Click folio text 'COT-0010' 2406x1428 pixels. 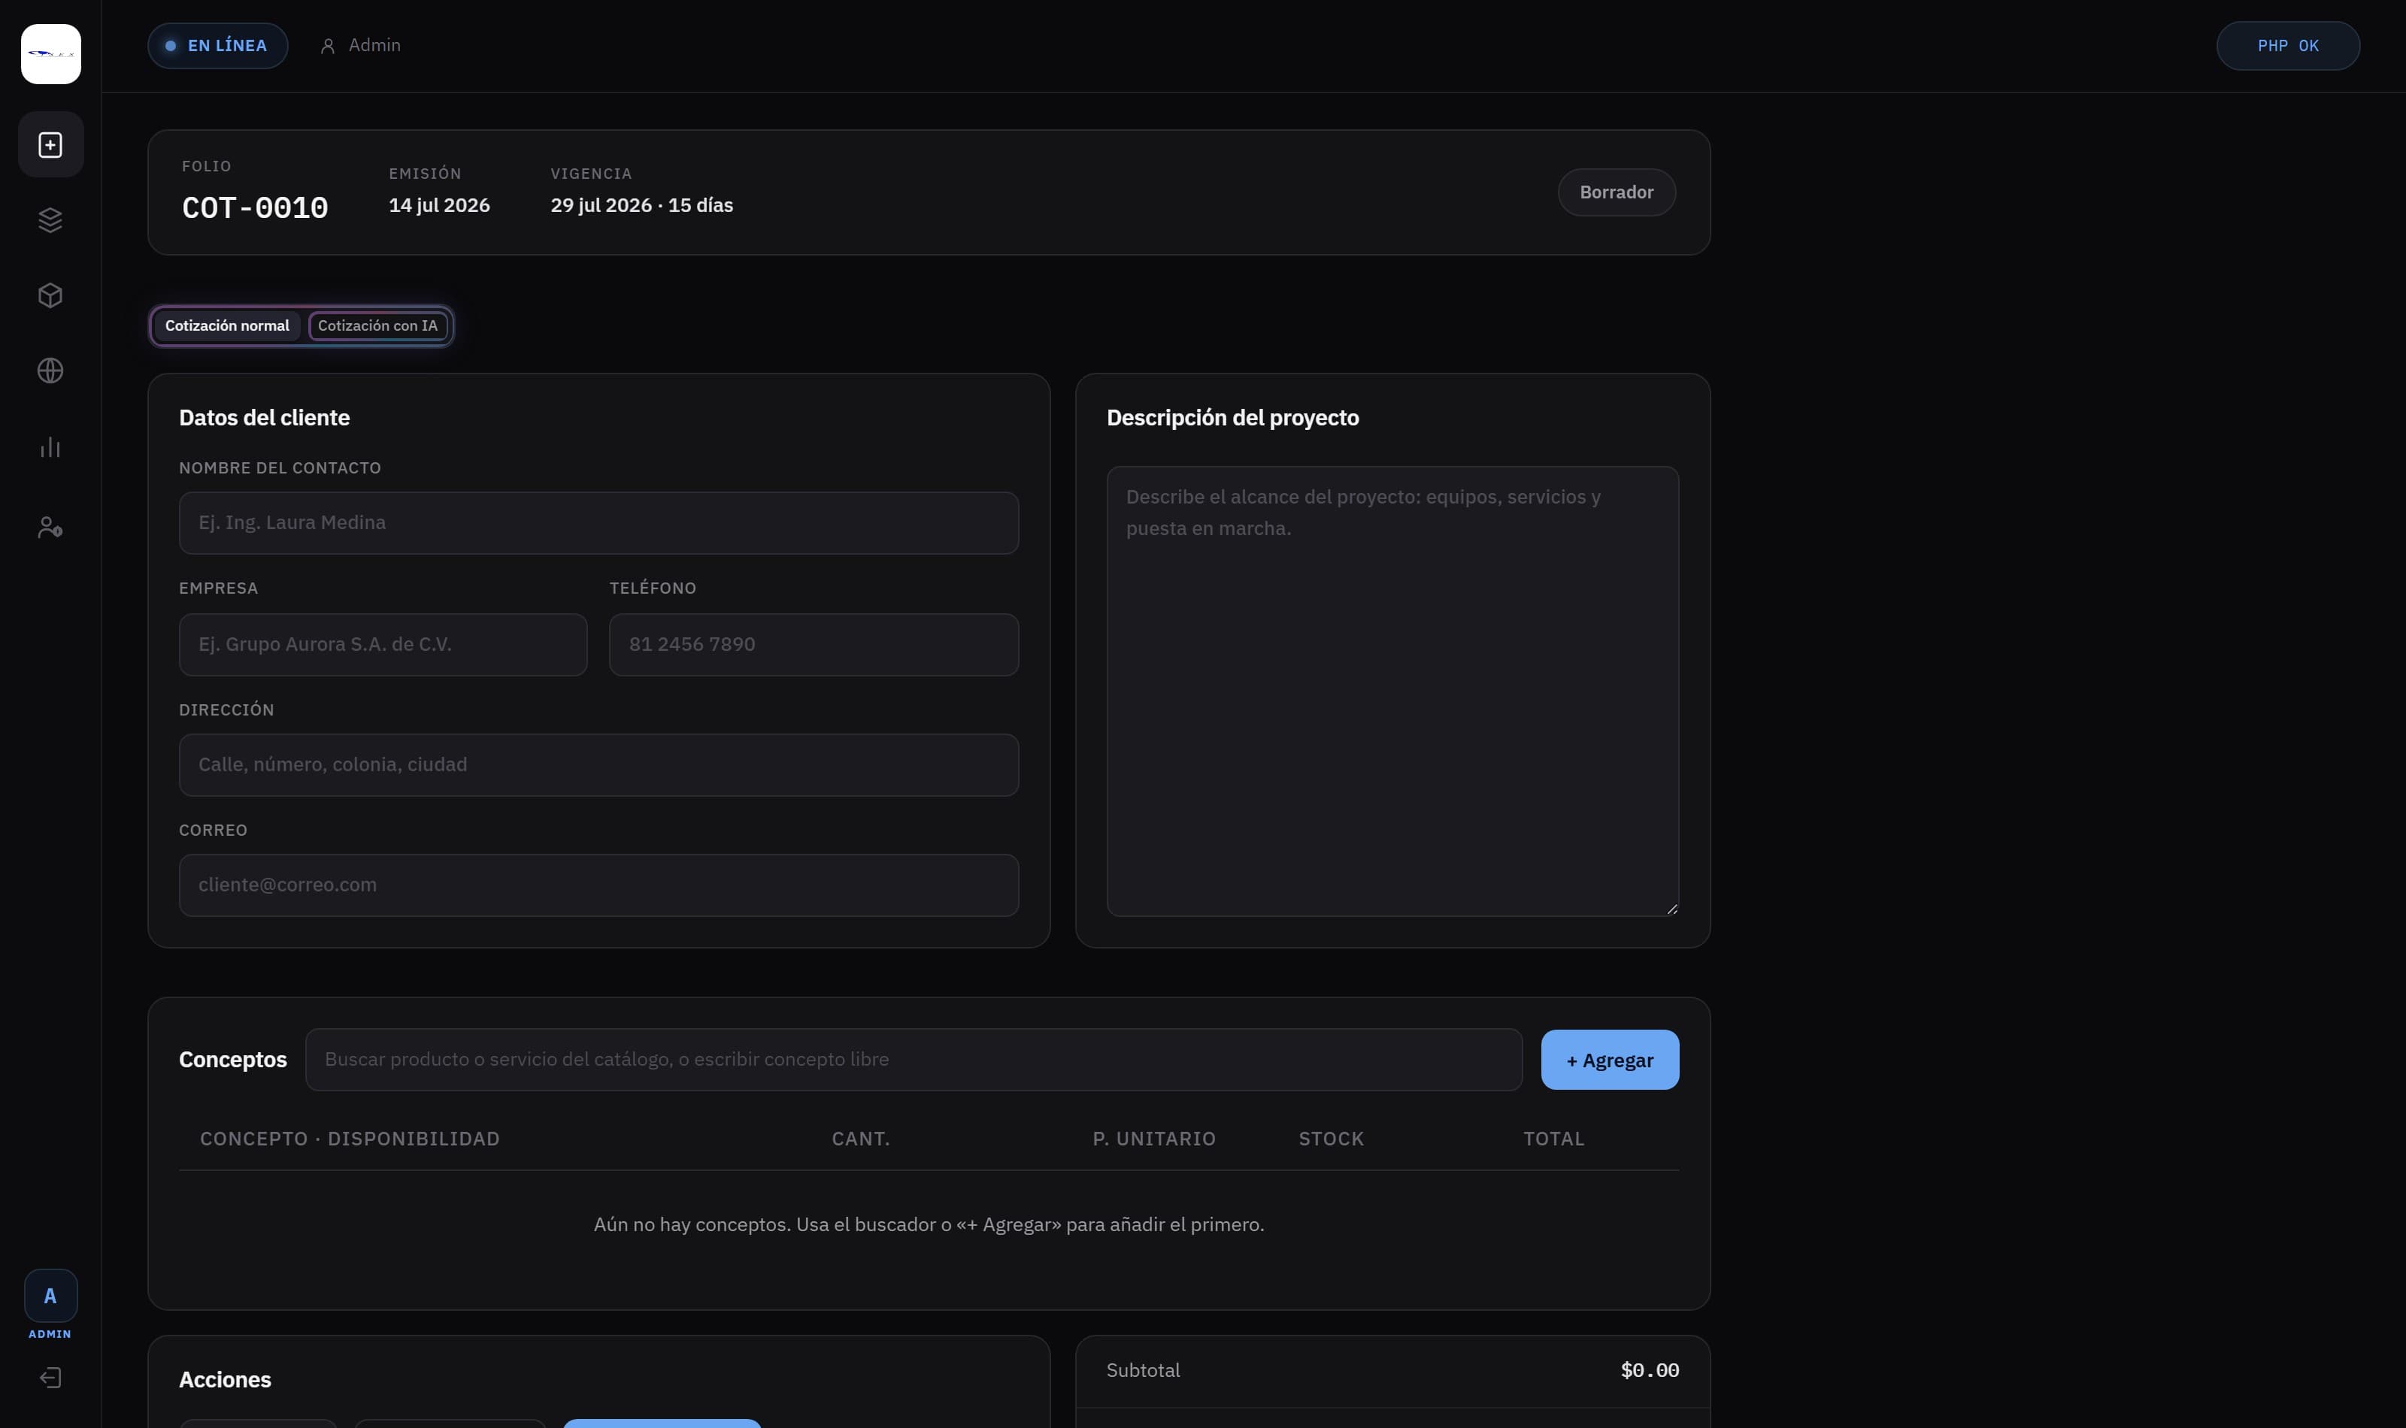[x=255, y=208]
